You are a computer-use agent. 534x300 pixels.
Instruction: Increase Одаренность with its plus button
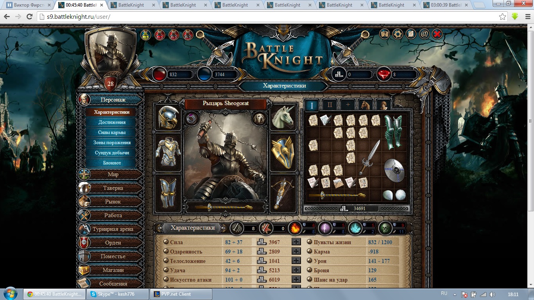pyautogui.click(x=296, y=252)
